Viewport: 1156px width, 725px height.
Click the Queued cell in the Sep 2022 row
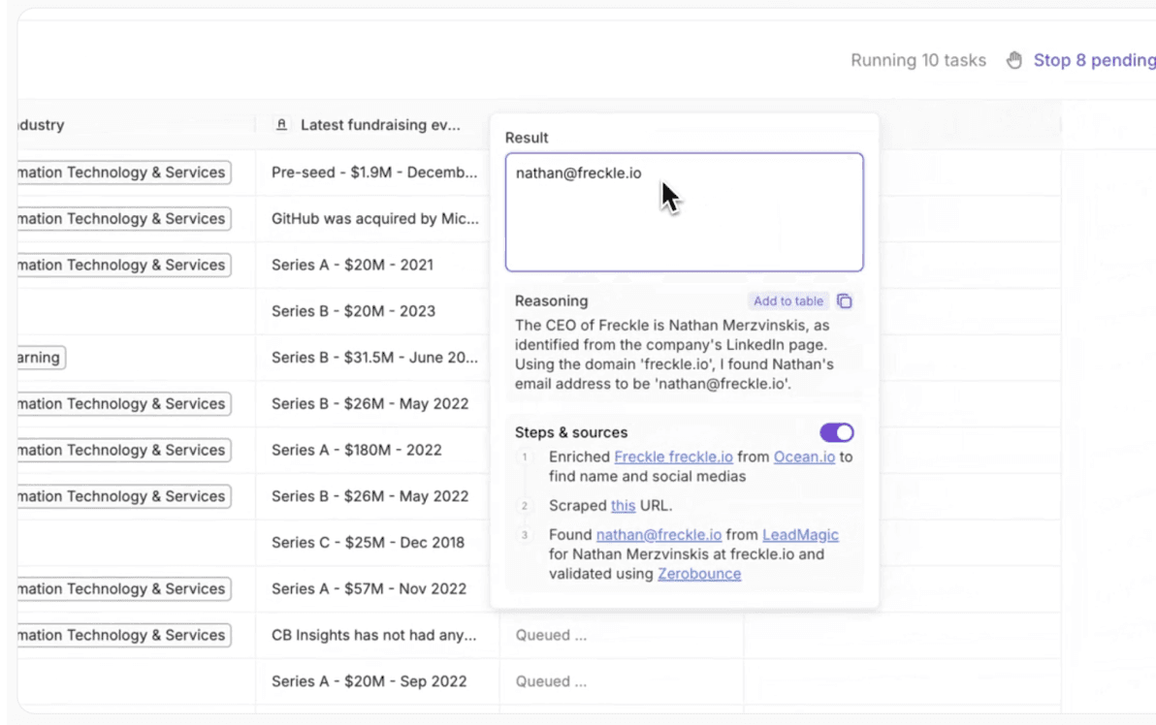[x=622, y=681]
